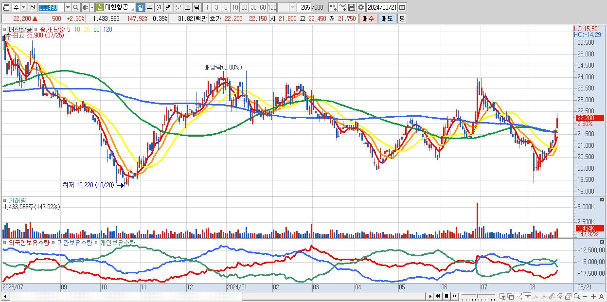Choose the 1 interval button

[x=207, y=7]
